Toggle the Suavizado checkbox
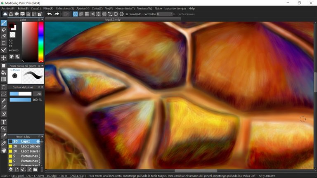The width and height of the screenshot is (317, 178). [x=127, y=14]
